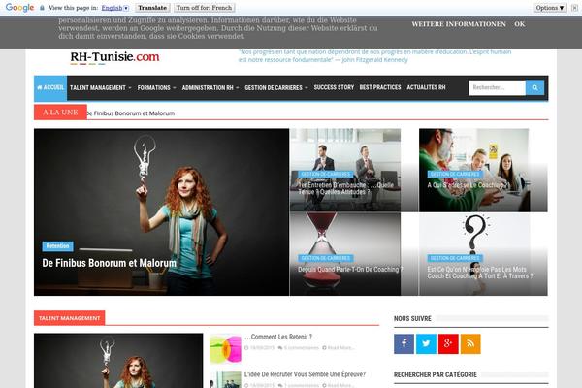
Task: Open L'idée De Recruter Vous Semble article
Action: click(305, 374)
